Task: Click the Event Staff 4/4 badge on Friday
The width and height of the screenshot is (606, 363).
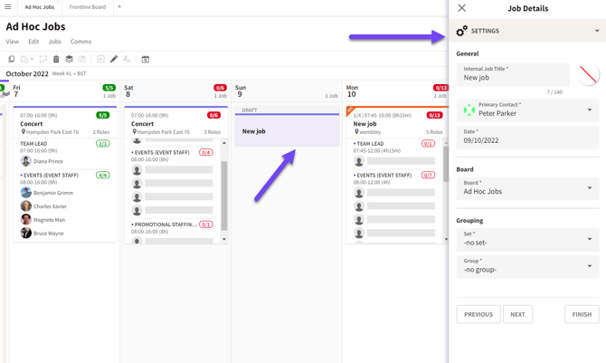Action: point(103,175)
